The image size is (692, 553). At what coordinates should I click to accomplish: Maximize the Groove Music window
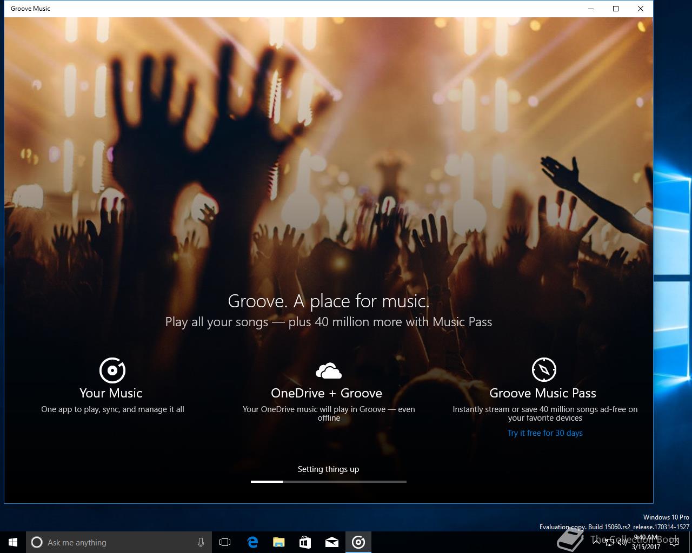(616, 9)
